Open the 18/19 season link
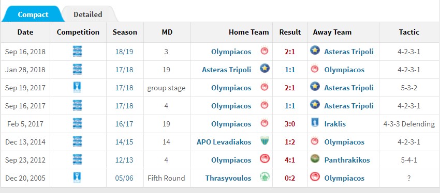Viewport: 440px width, 193px height. tap(124, 52)
